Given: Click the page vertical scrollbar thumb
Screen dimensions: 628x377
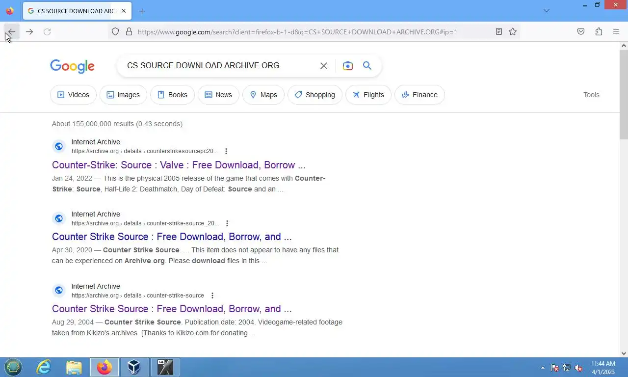Looking at the screenshot, I should [624, 94].
